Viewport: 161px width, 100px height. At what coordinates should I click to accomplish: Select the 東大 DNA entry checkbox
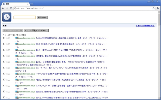pyautogui.click(x=4, y=97)
